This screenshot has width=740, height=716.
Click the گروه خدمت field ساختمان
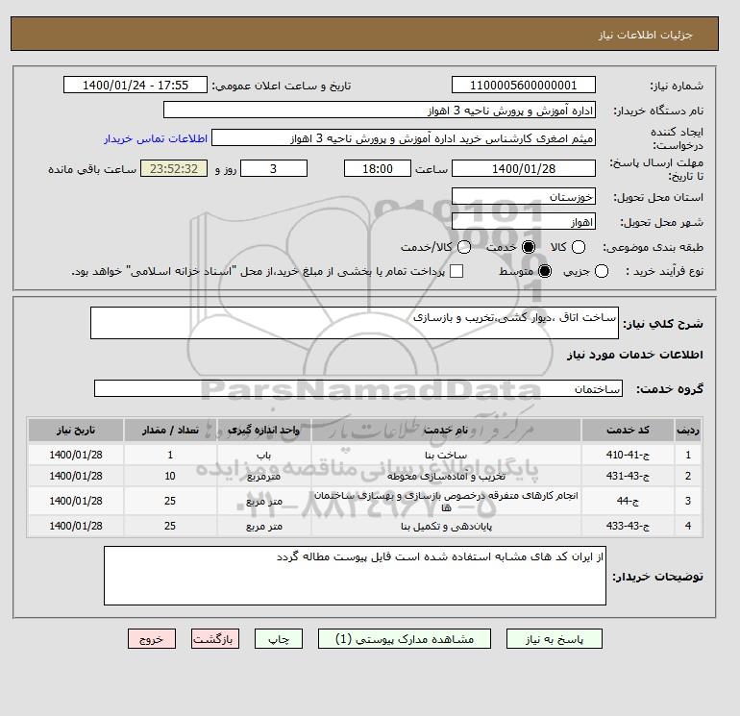tap(358, 388)
